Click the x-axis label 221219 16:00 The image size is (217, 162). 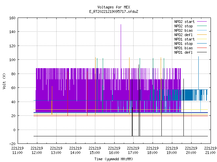point(114,151)
